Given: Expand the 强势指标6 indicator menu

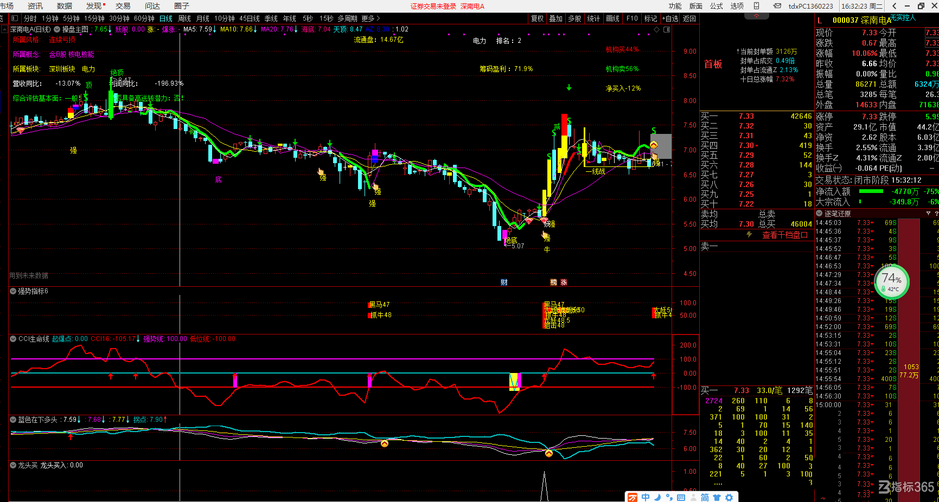Looking at the screenshot, I should coord(13,291).
